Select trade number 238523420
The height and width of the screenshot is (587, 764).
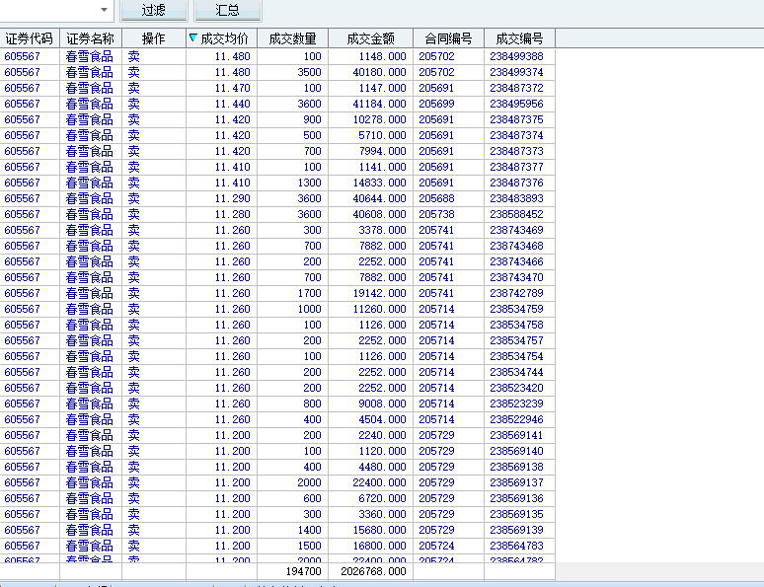516,388
